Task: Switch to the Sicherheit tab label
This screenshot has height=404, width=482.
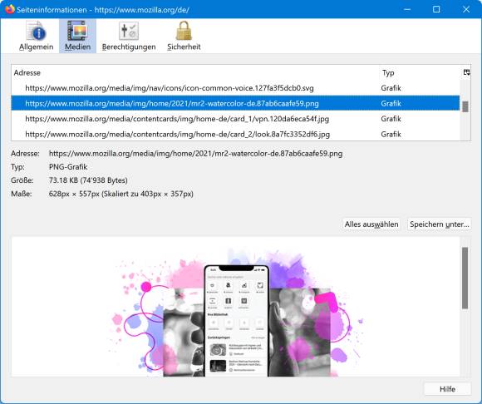Action: [184, 47]
